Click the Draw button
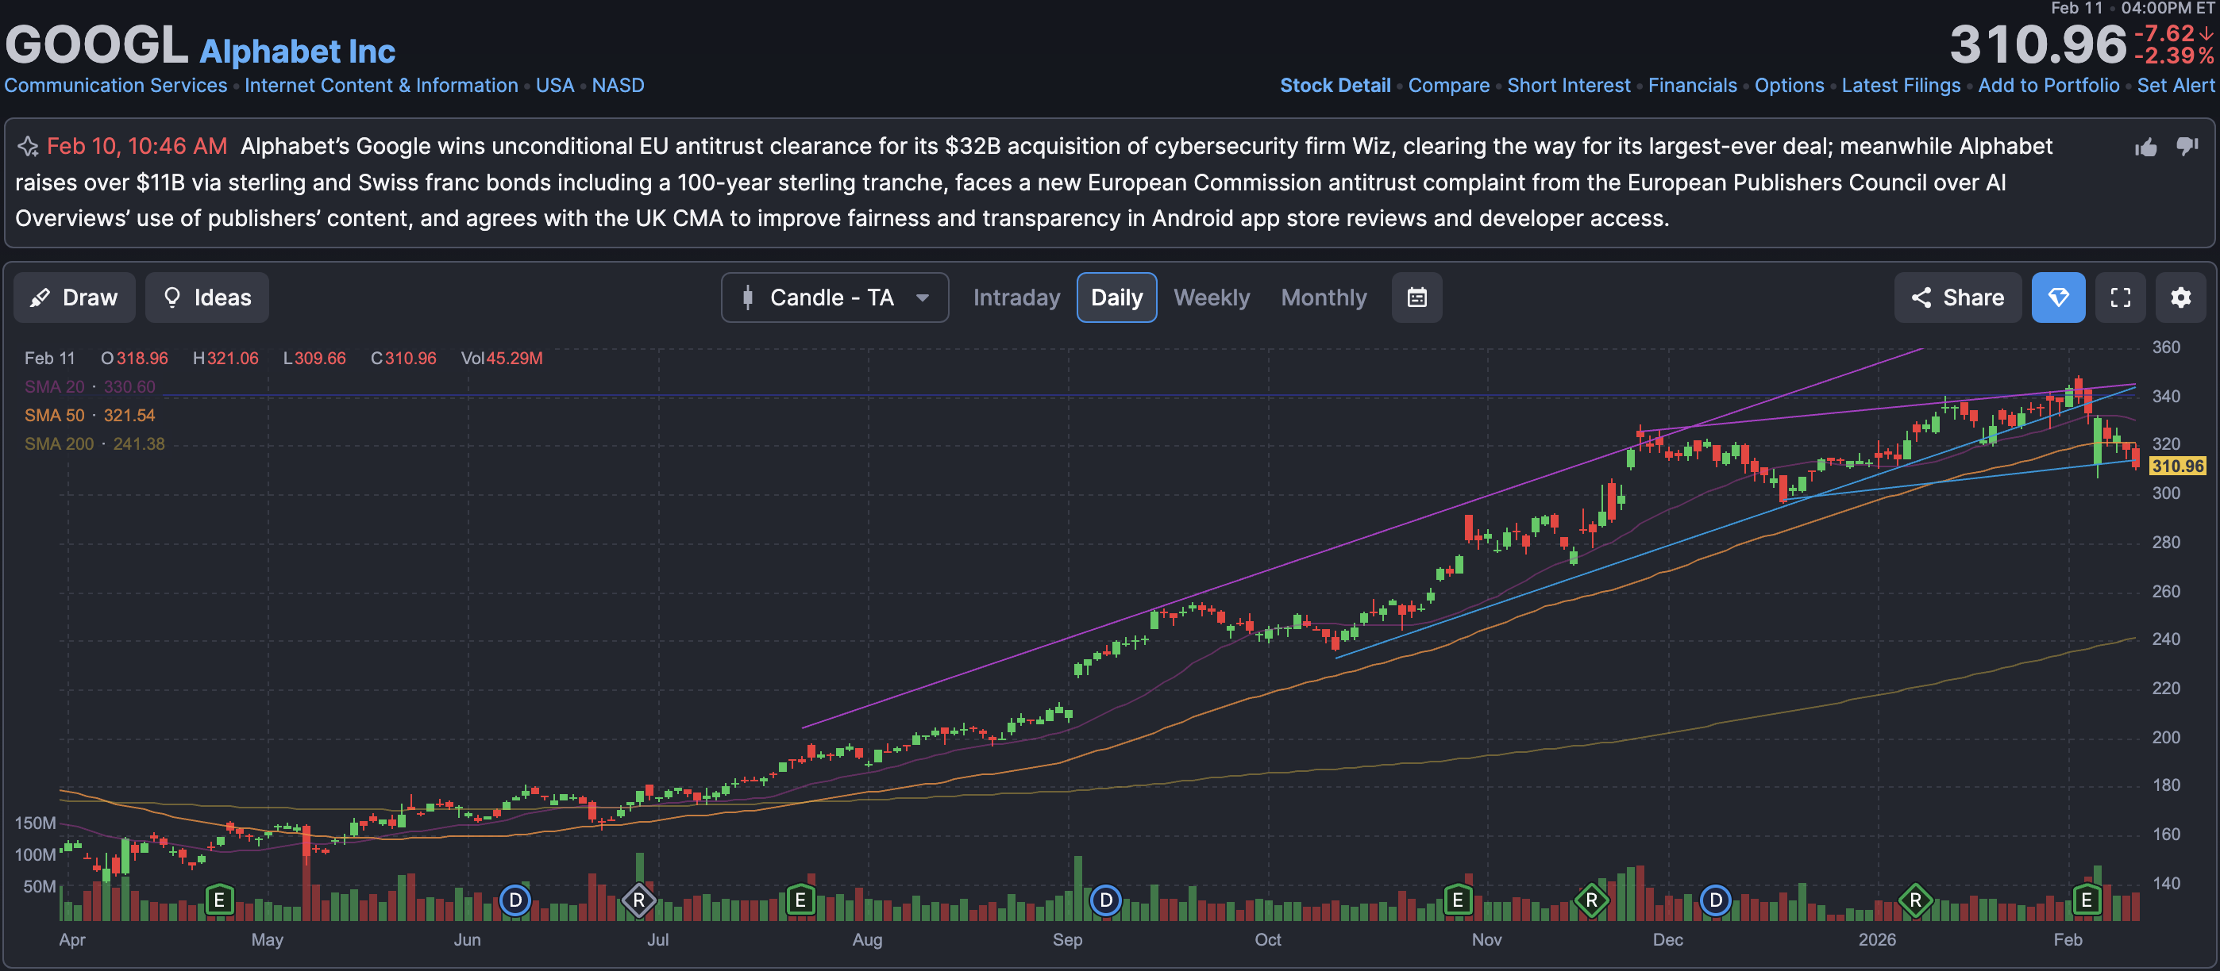The image size is (2220, 971). [74, 297]
